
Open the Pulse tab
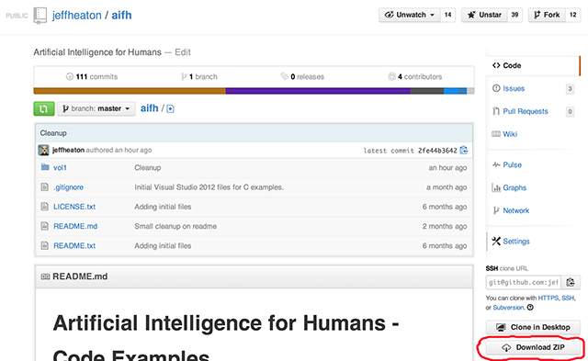pos(513,165)
